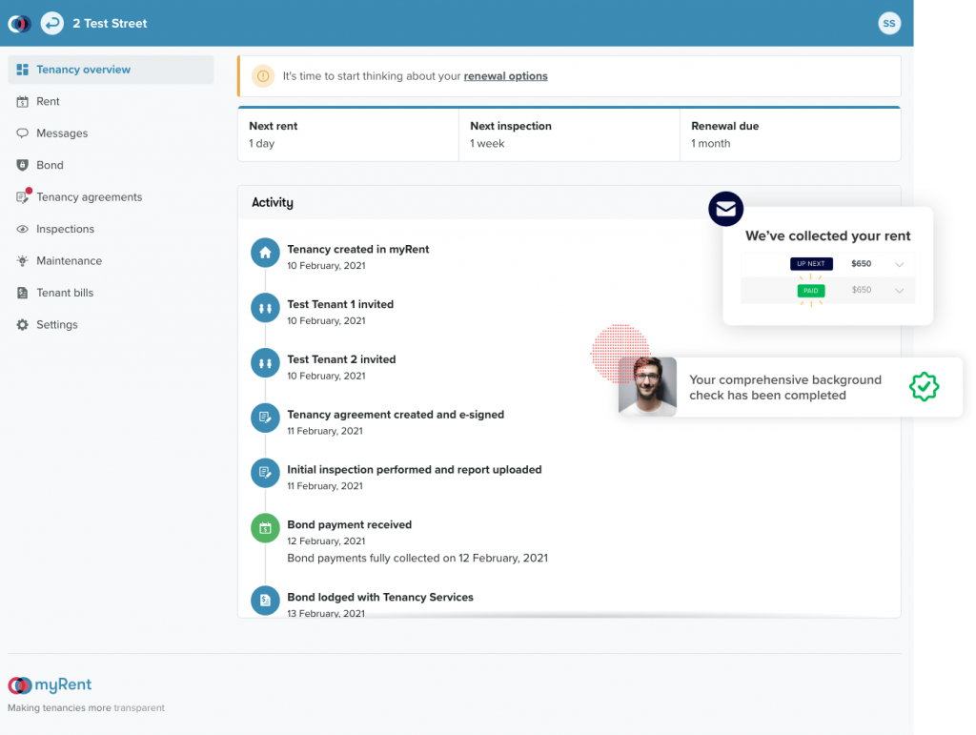The width and height of the screenshot is (976, 735).
Task: Click the Next rent summary card
Action: [x=348, y=134]
